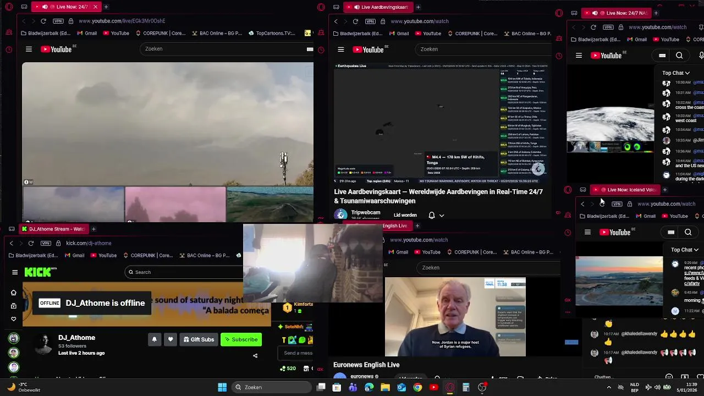The width and height of the screenshot is (704, 396).
Task: Reload the youtube.com/live page in the first window
Action: click(43, 21)
